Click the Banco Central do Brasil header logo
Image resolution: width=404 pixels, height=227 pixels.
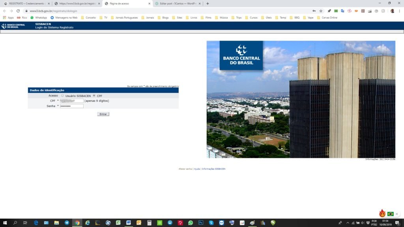coord(13,26)
